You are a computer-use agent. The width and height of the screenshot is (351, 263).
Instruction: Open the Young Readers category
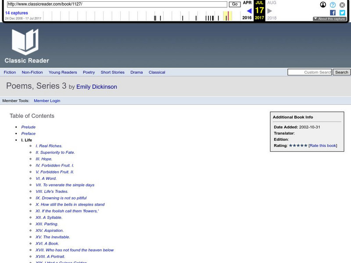point(63,72)
